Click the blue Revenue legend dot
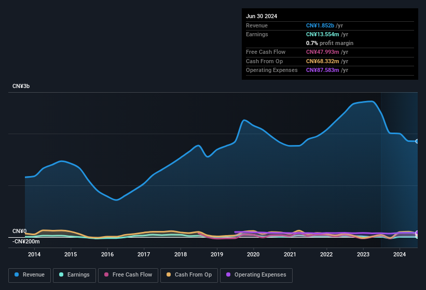Image resolution: width=426 pixels, height=290 pixels. (x=17, y=274)
